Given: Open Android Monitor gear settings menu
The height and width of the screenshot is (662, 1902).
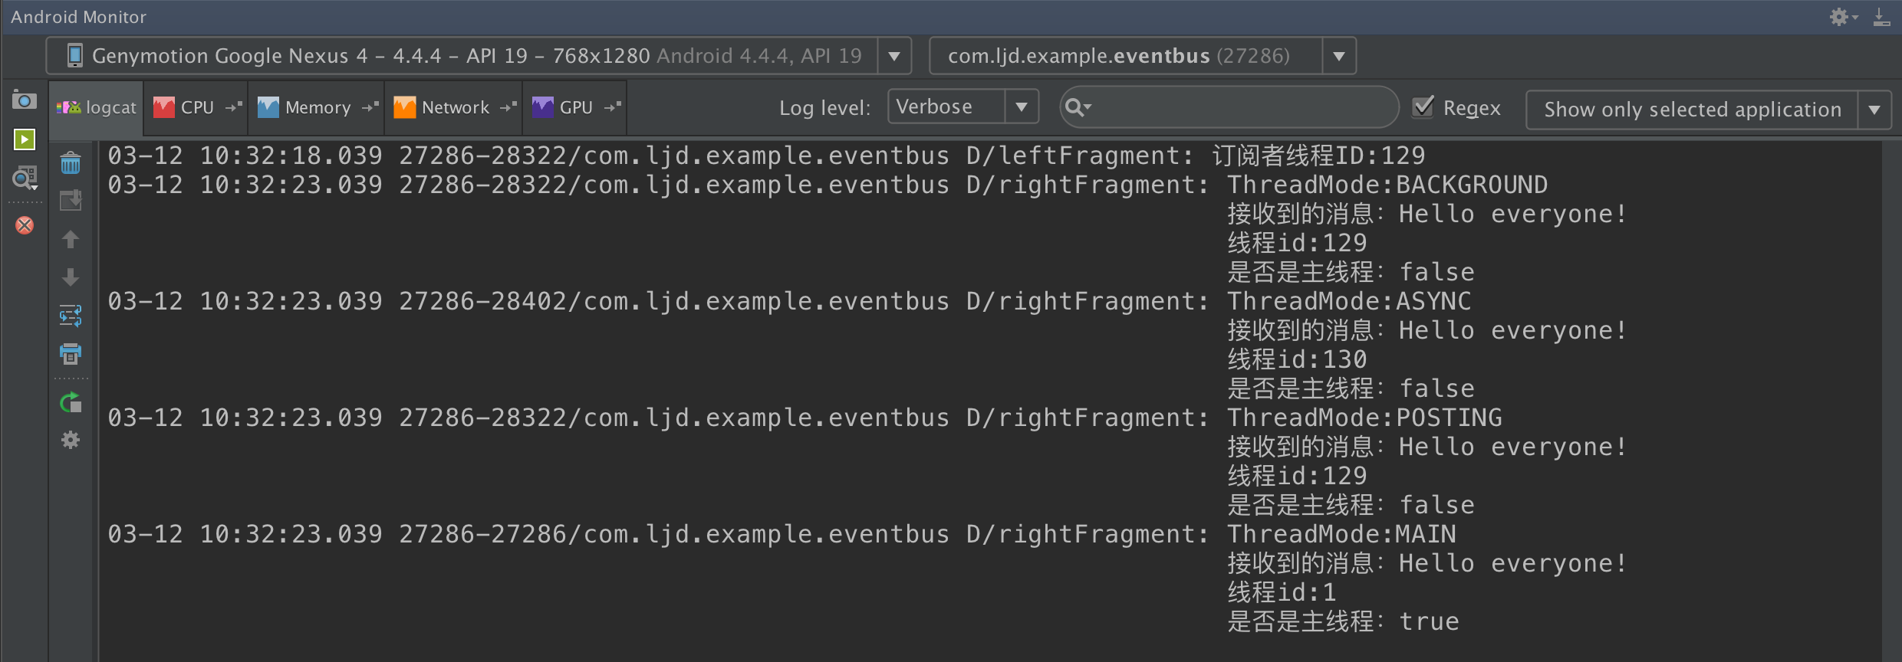Looking at the screenshot, I should (1844, 17).
